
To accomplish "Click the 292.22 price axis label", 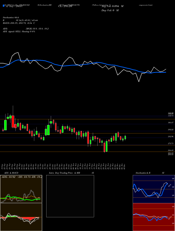I will point(171,129).
